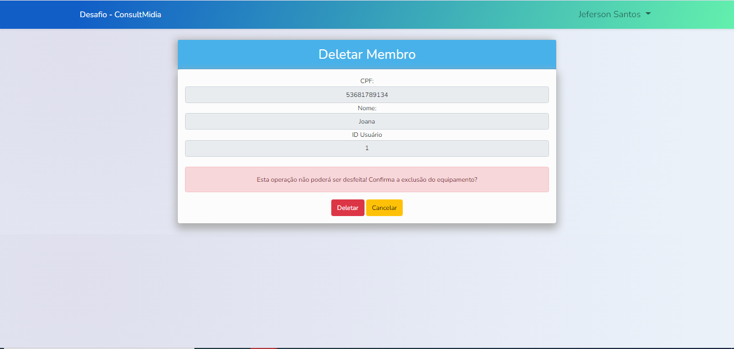Click the red Deletar button
Viewport: 734px width, 349px height.
click(x=348, y=208)
